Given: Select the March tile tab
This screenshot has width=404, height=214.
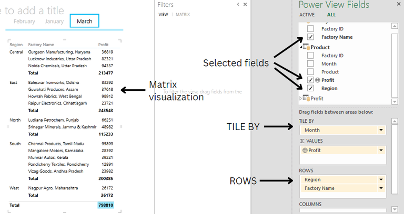Looking at the screenshot, I should point(84,21).
